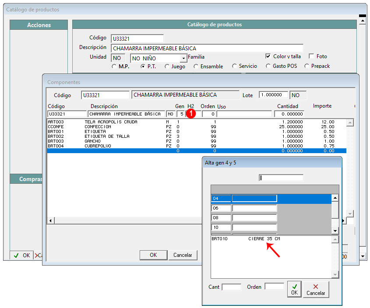
Task: Select the ART003 TELA ACROPOLIS CRUDA row
Action: coord(197,122)
